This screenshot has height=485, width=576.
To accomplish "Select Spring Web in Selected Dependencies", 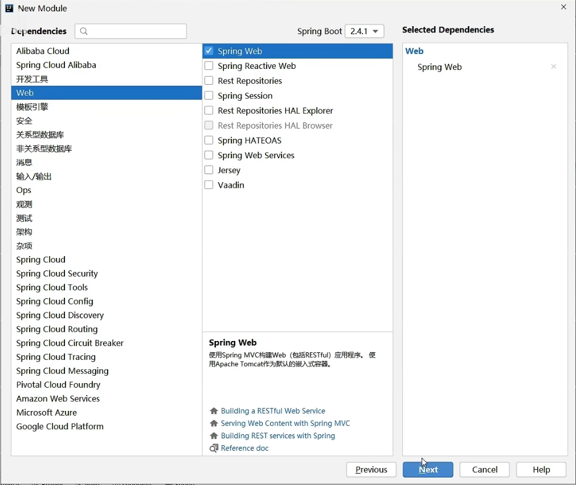I will pos(439,67).
